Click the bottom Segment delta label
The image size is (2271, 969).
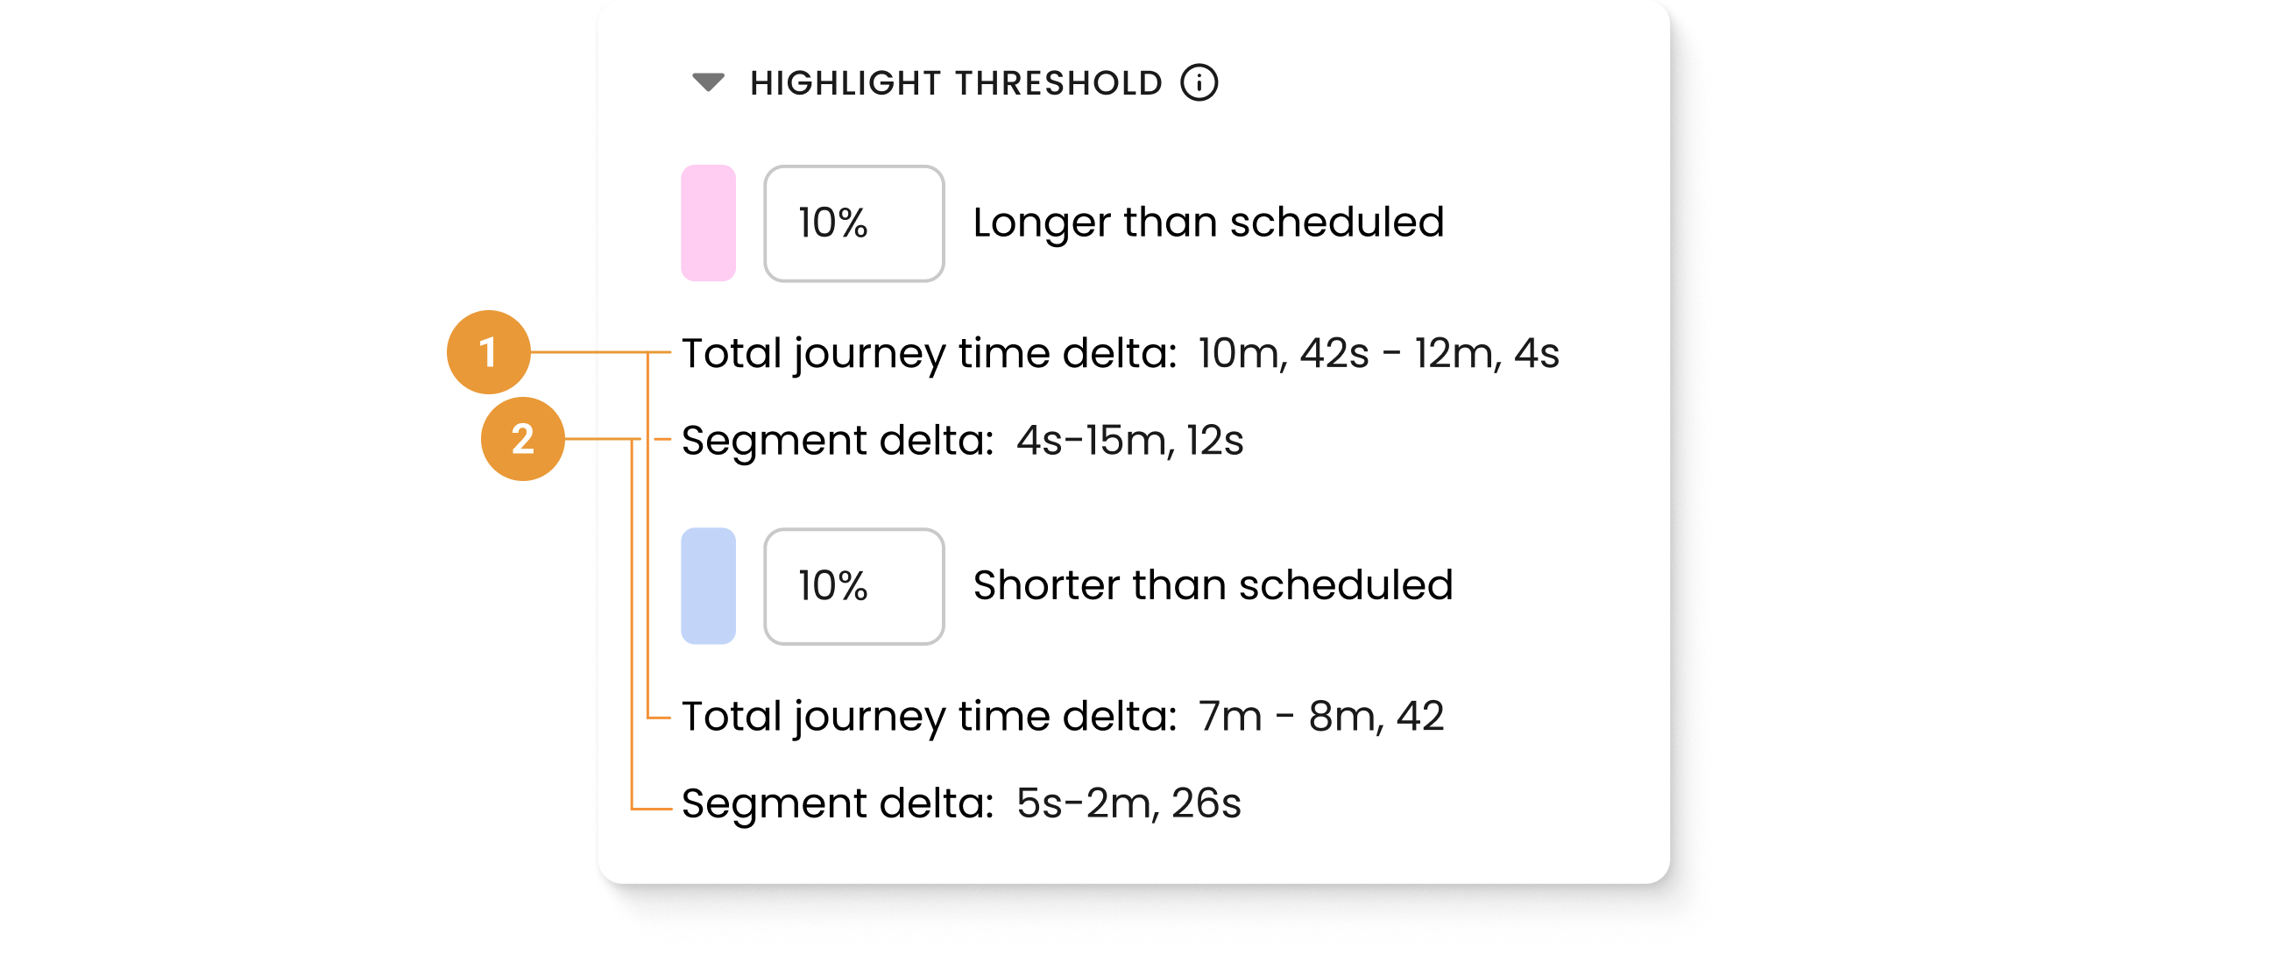pyautogui.click(x=838, y=803)
